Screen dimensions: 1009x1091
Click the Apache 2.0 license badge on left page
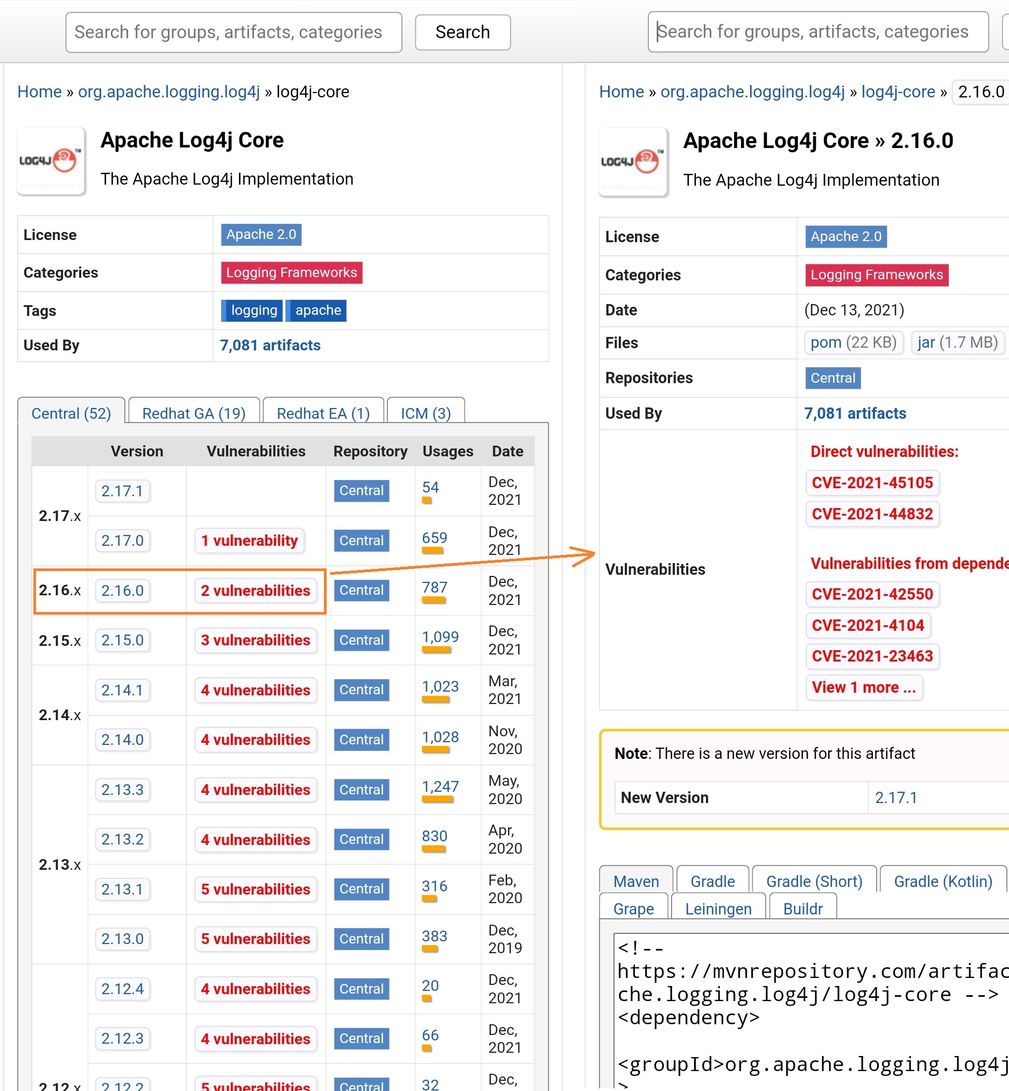[261, 235]
